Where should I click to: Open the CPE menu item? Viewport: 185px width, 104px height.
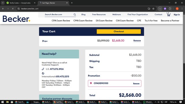(139, 21)
